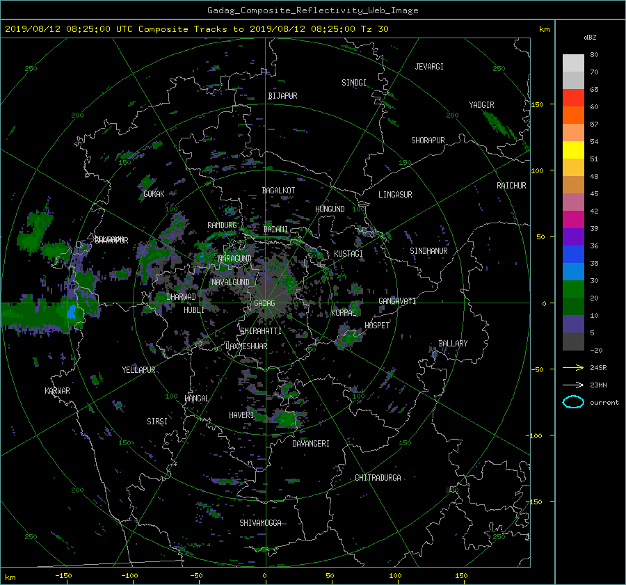Click the SHIRAHATTI city label

[261, 331]
